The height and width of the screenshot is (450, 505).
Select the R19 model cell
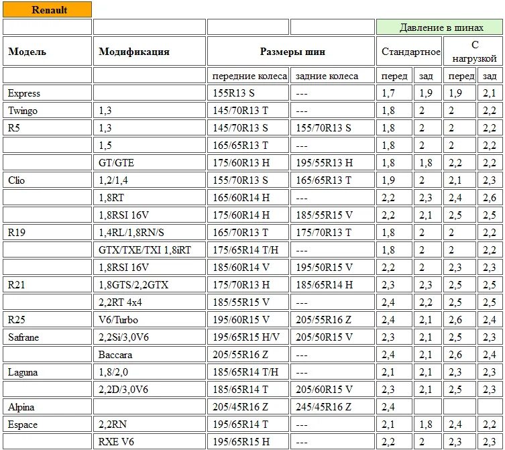tap(47, 232)
